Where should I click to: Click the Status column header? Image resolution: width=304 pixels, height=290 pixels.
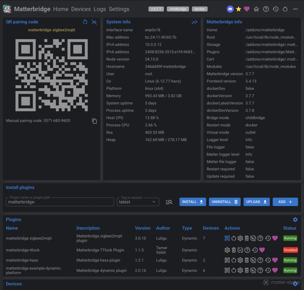pos(289,228)
